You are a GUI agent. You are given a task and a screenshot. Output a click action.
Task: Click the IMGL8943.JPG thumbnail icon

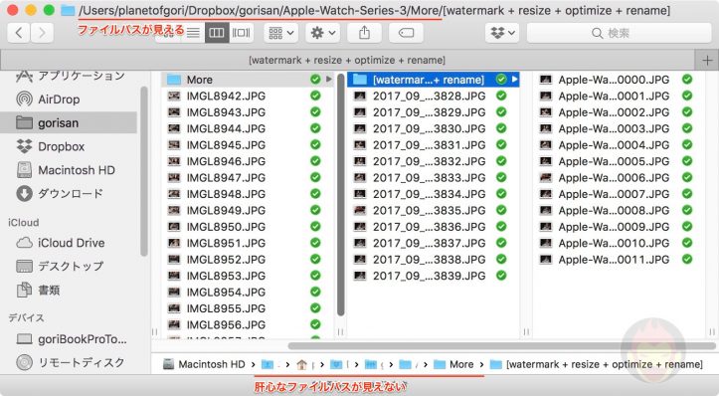174,112
